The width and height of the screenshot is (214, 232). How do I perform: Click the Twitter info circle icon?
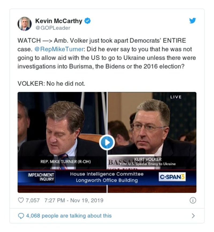click(x=193, y=200)
